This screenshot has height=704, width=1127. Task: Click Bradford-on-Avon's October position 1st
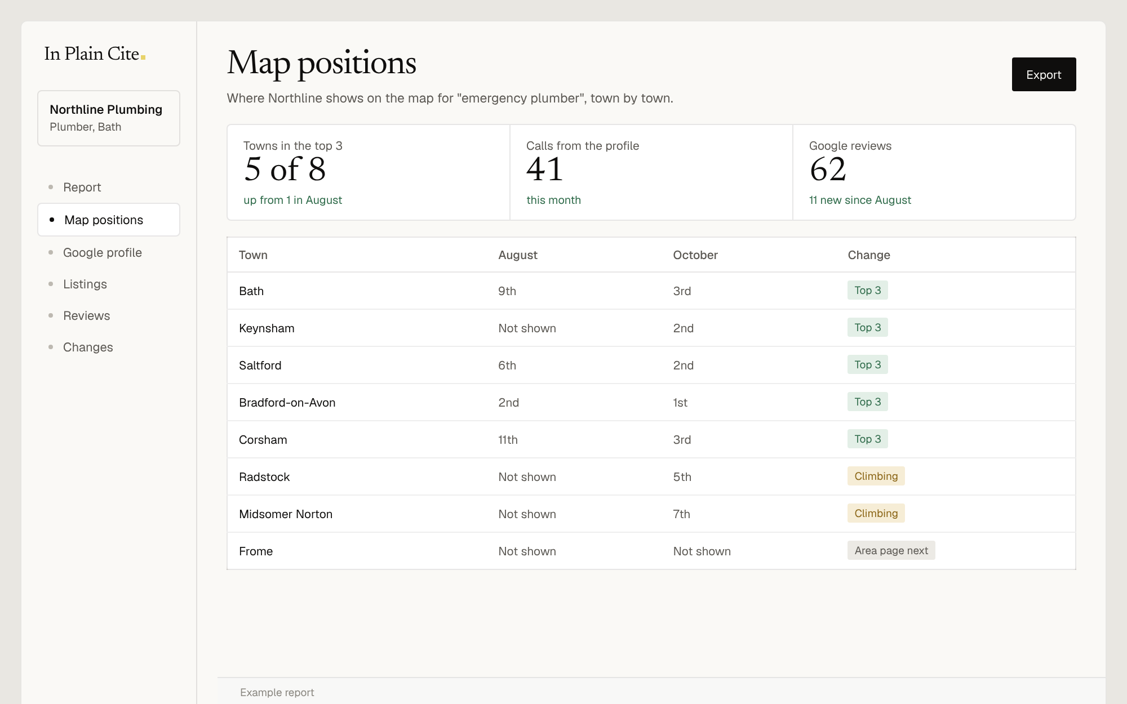[680, 403]
